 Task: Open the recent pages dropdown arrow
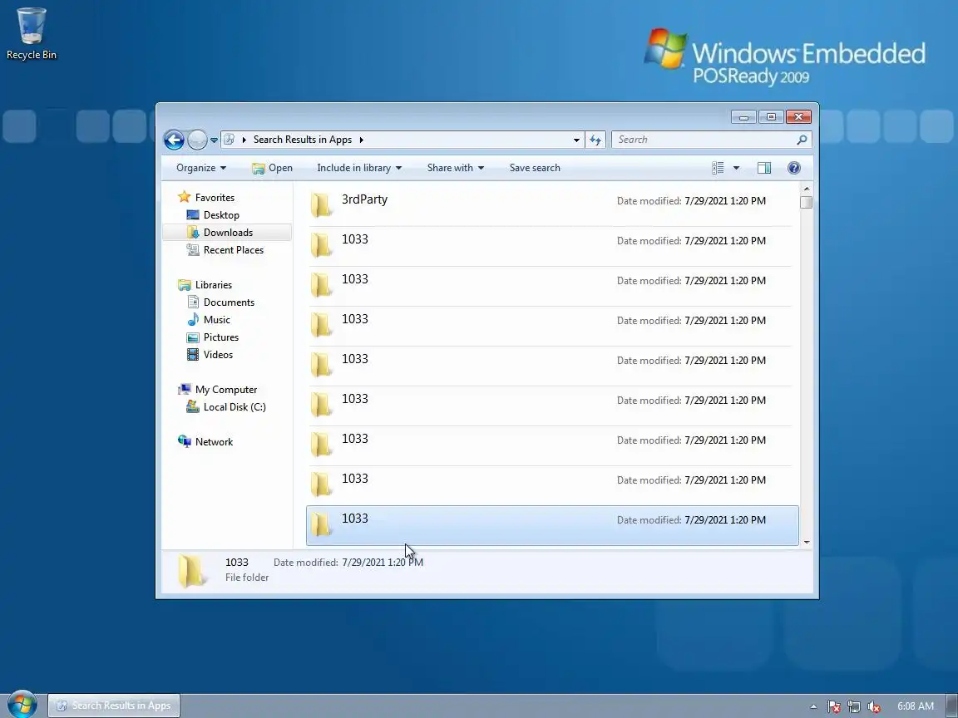point(214,140)
